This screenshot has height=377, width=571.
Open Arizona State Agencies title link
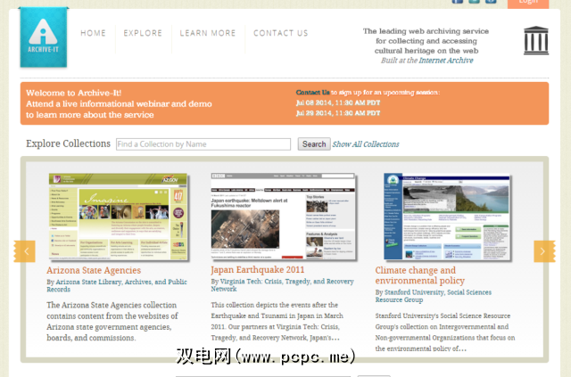coord(94,270)
